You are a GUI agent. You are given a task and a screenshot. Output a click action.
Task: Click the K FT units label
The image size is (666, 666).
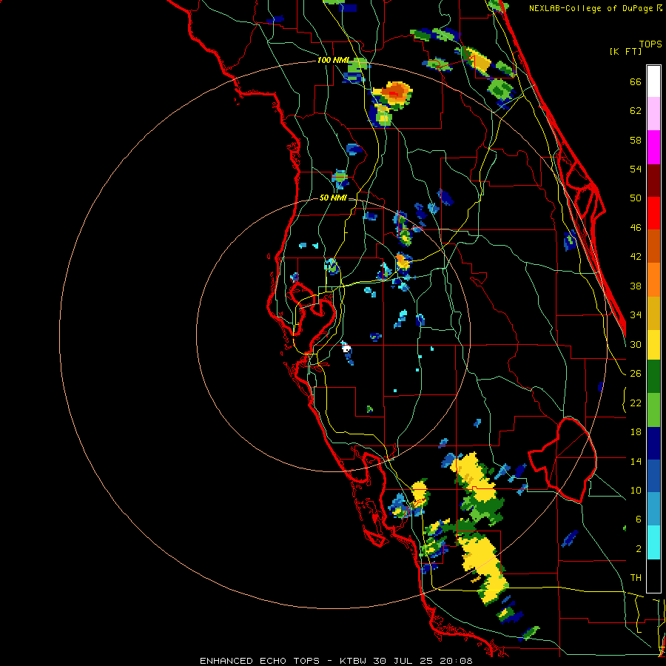click(625, 51)
